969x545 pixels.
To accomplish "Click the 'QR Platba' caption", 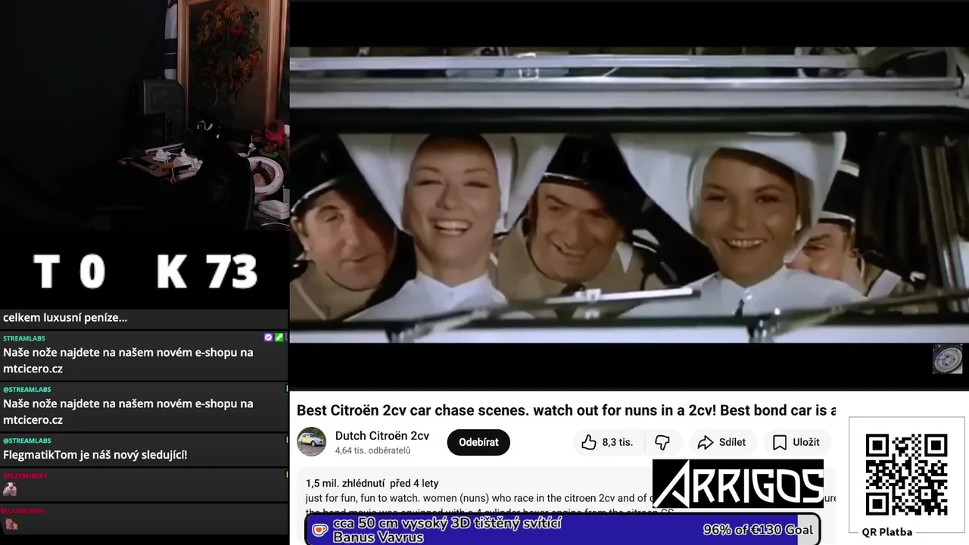I will (887, 532).
